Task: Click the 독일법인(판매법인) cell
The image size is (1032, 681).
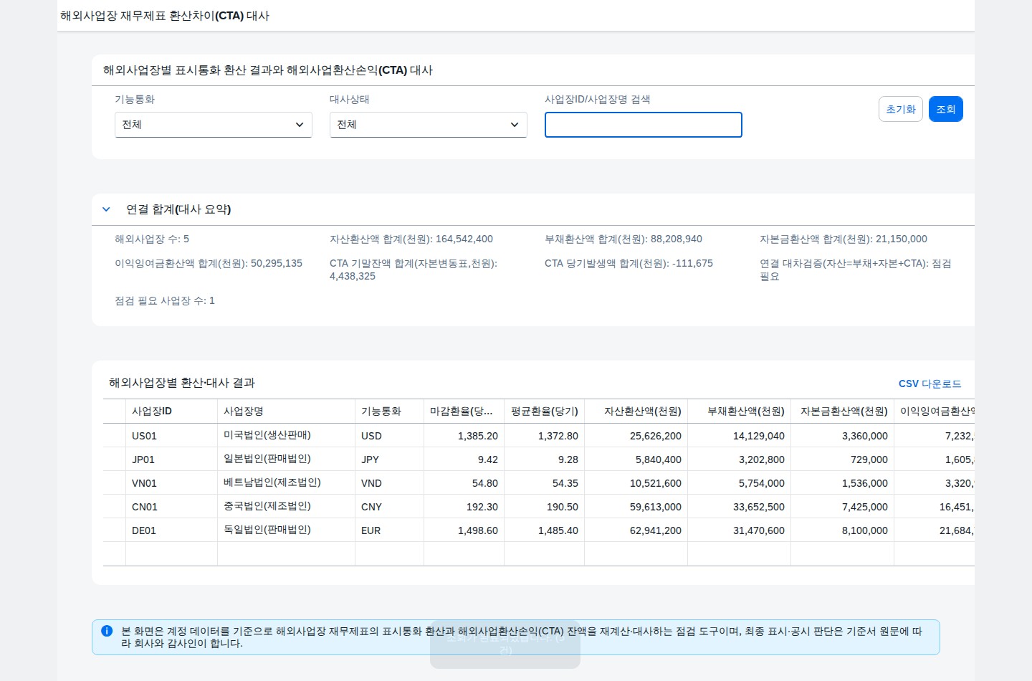Action: tap(287, 530)
